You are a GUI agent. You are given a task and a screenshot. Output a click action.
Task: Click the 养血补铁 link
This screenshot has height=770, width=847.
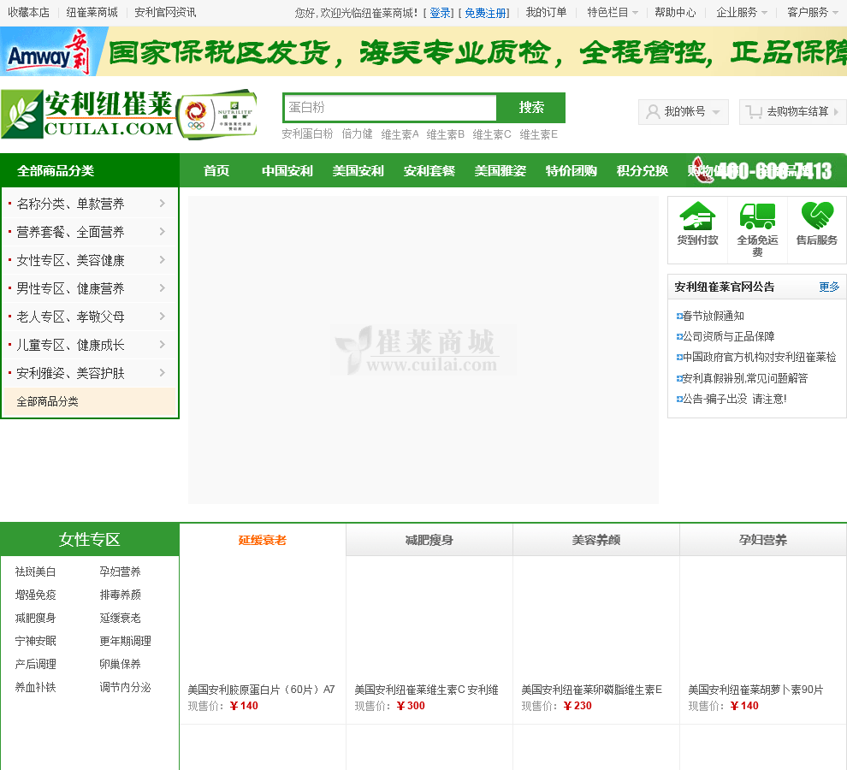point(36,687)
